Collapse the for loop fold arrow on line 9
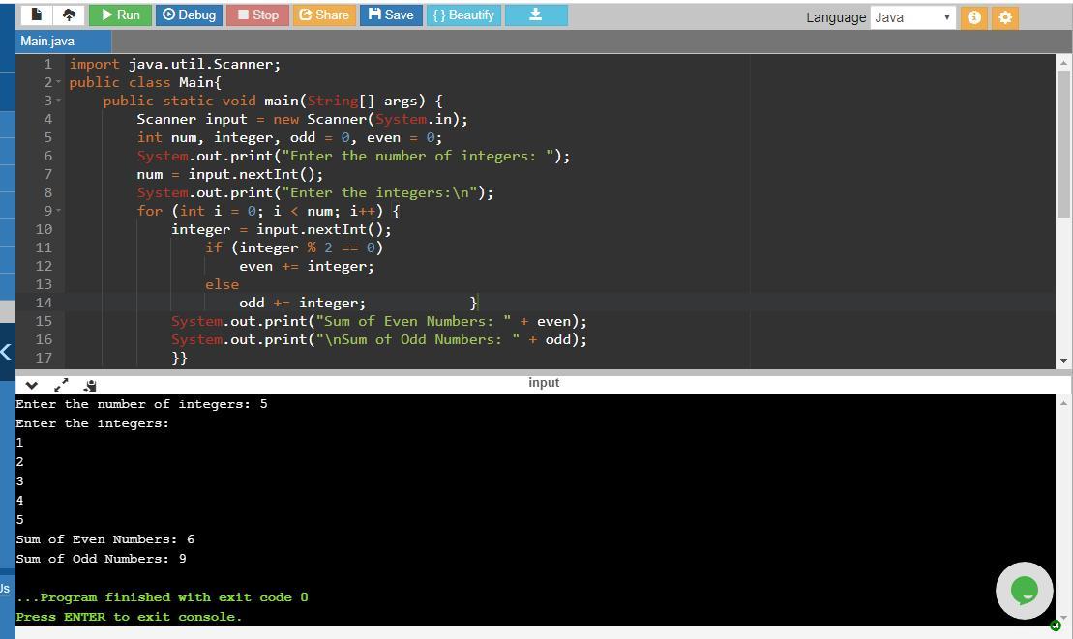1073x639 pixels. tap(59, 212)
